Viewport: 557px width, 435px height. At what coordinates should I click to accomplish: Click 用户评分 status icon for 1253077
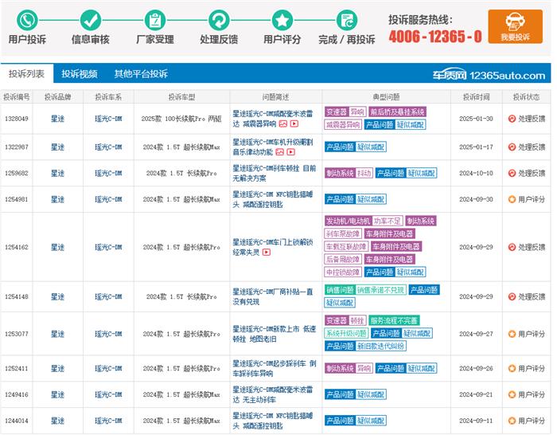coord(512,334)
